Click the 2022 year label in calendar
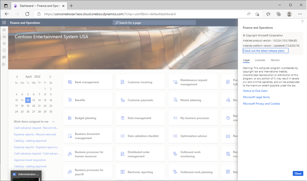Image resolution: width=307 pixels, height=181 pixels. click(x=37, y=77)
